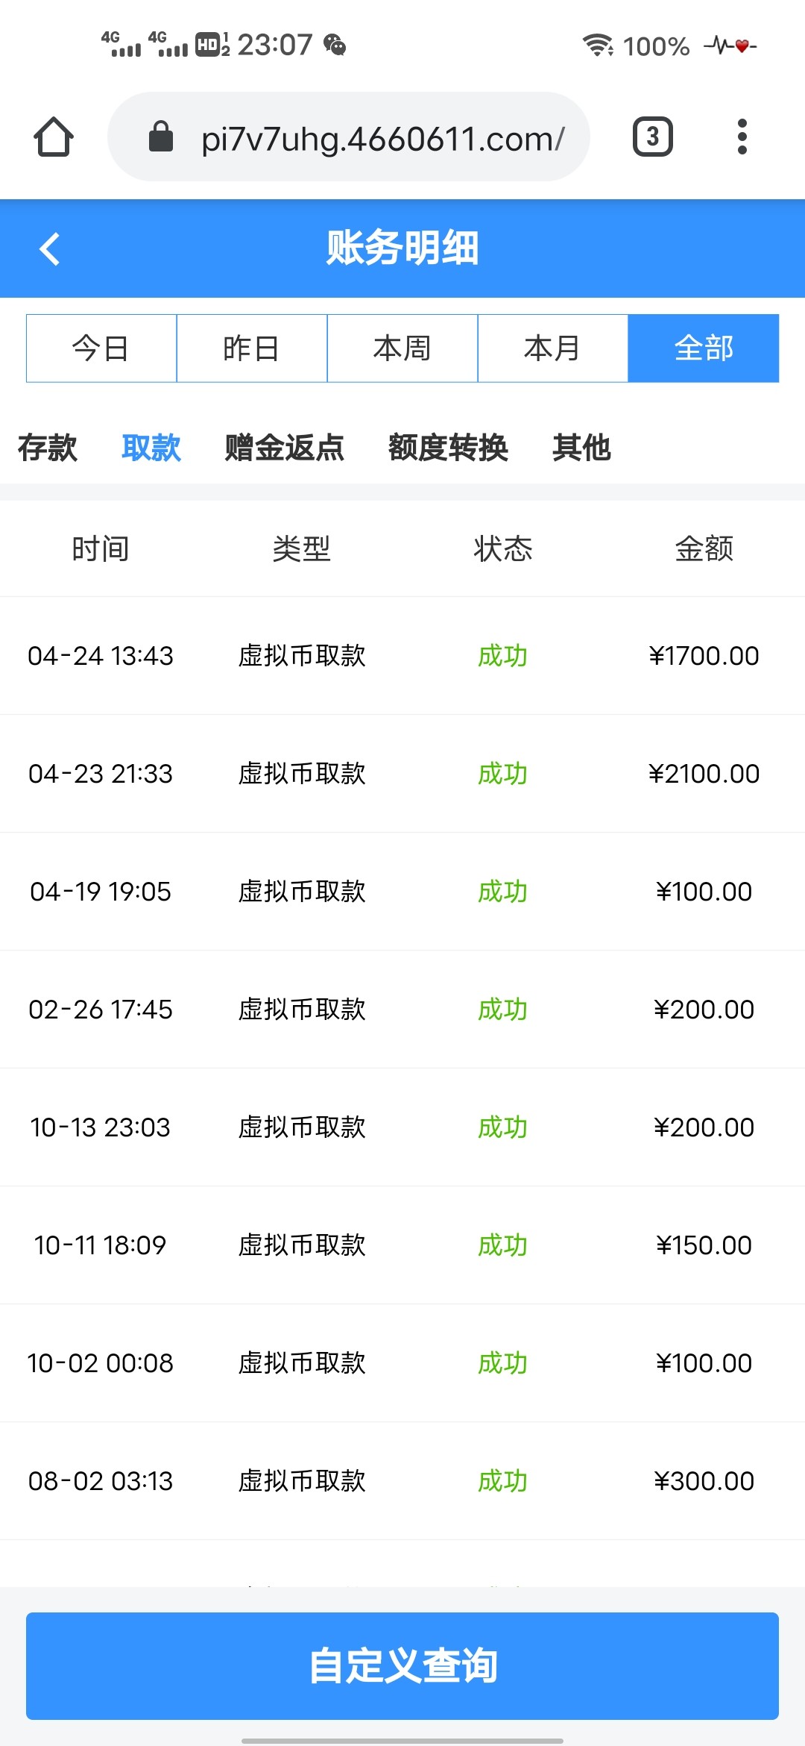Tap the lock icon in address bar

tap(161, 137)
